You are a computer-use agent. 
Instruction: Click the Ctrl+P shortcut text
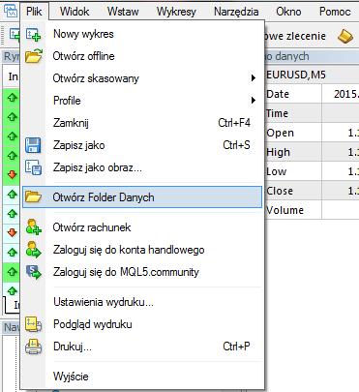click(236, 347)
